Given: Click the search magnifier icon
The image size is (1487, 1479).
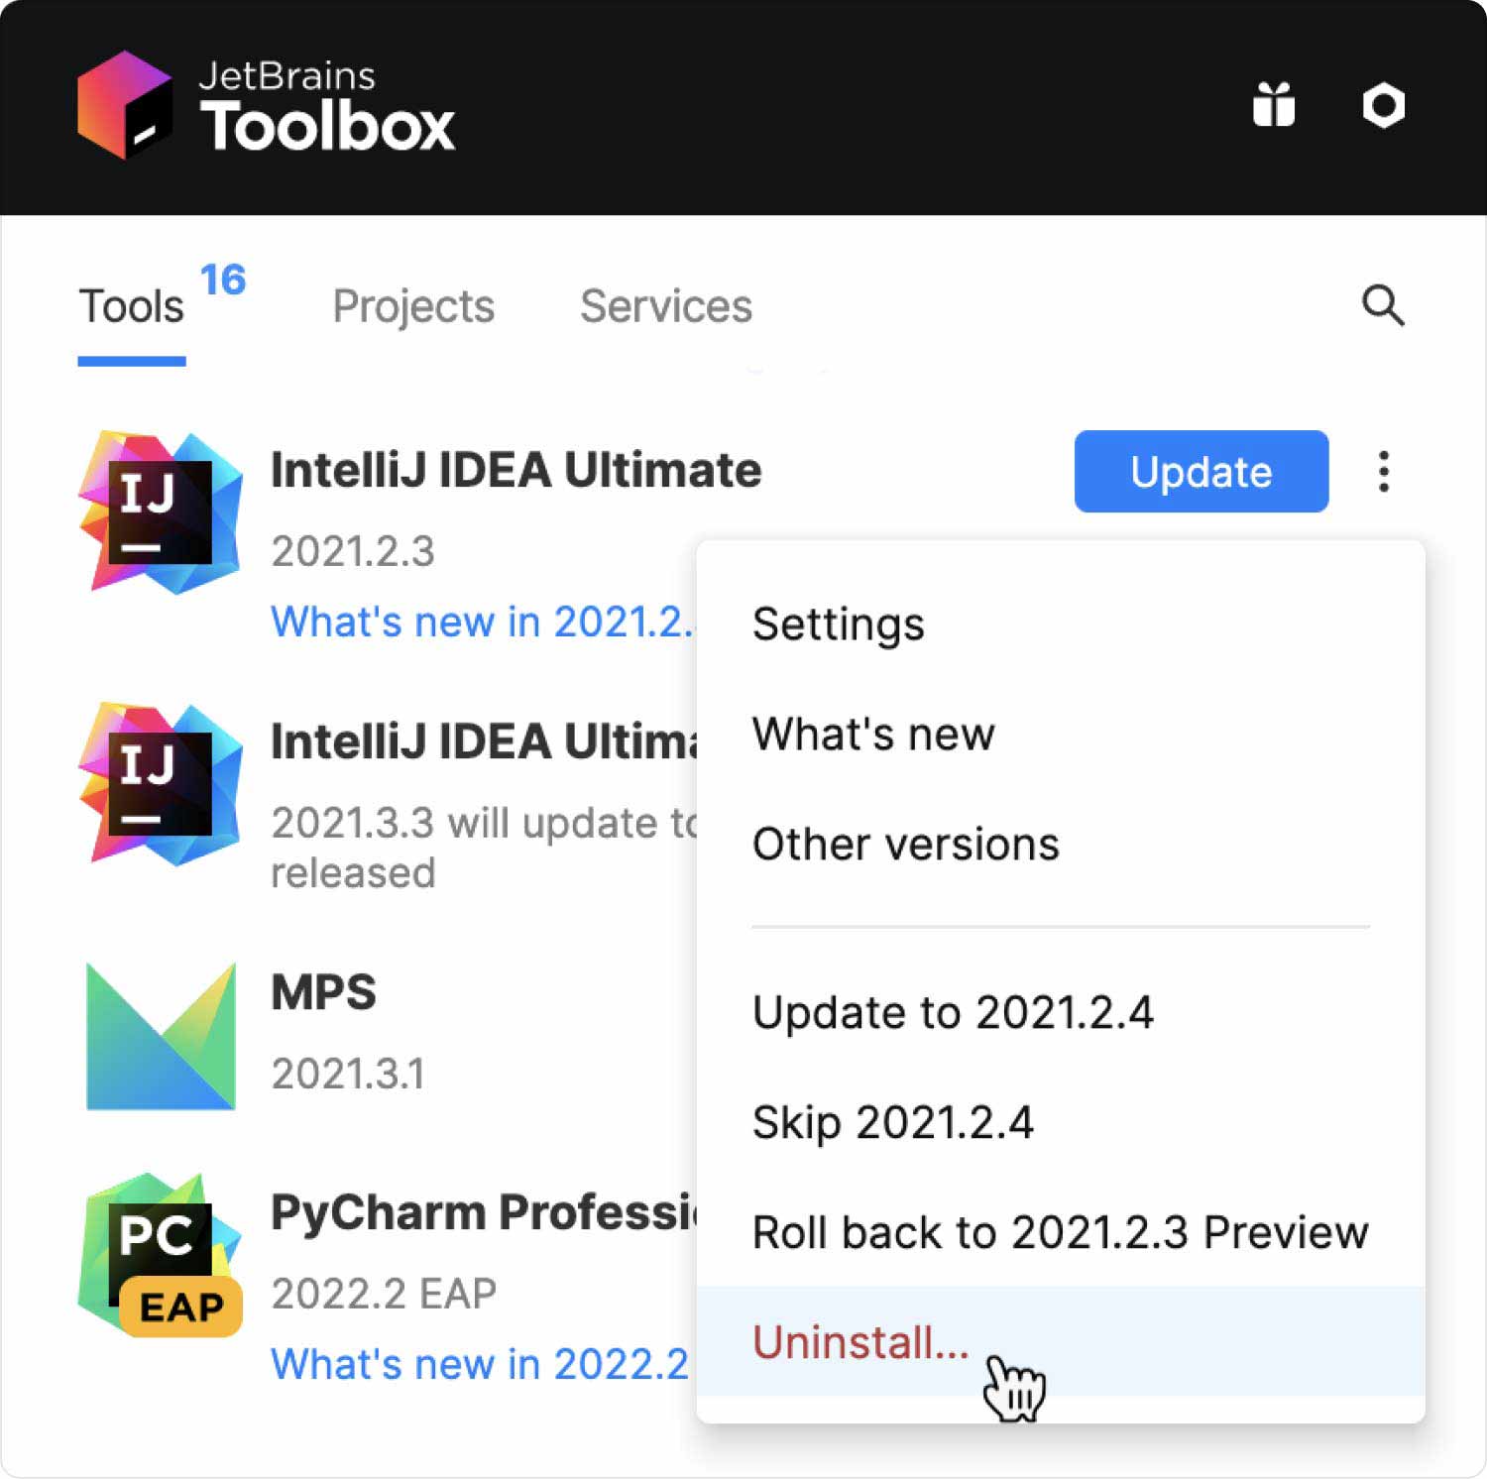Looking at the screenshot, I should pyautogui.click(x=1382, y=305).
